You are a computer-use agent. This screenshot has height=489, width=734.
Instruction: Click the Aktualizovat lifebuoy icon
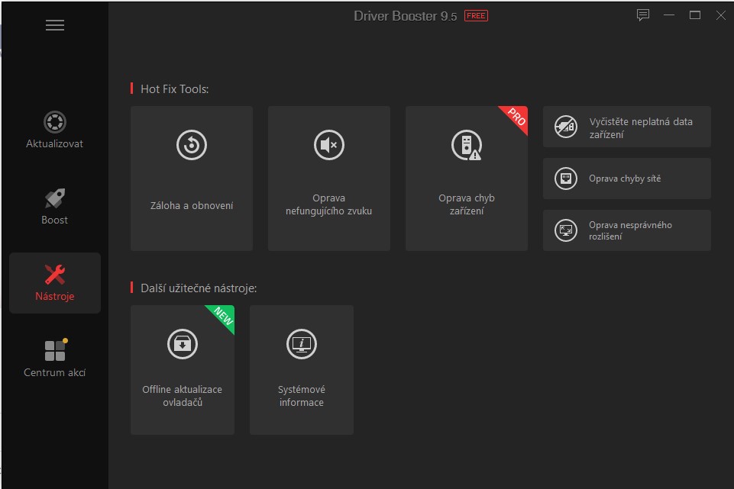55,122
